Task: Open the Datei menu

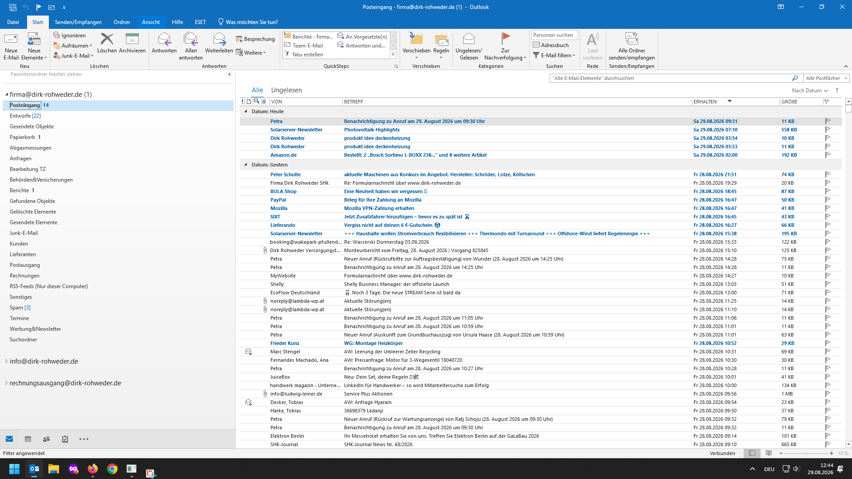Action: pyautogui.click(x=13, y=22)
